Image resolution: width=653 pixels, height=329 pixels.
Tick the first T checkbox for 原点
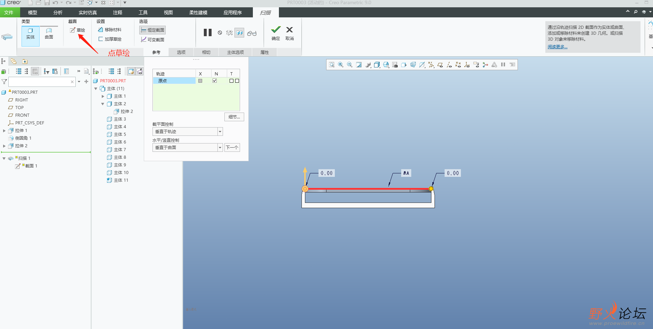click(231, 81)
